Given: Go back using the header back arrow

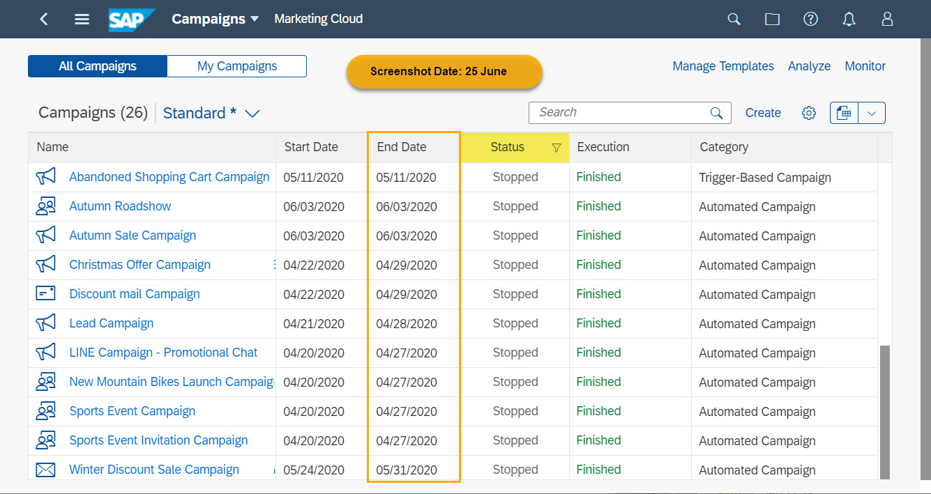Looking at the screenshot, I should (44, 19).
